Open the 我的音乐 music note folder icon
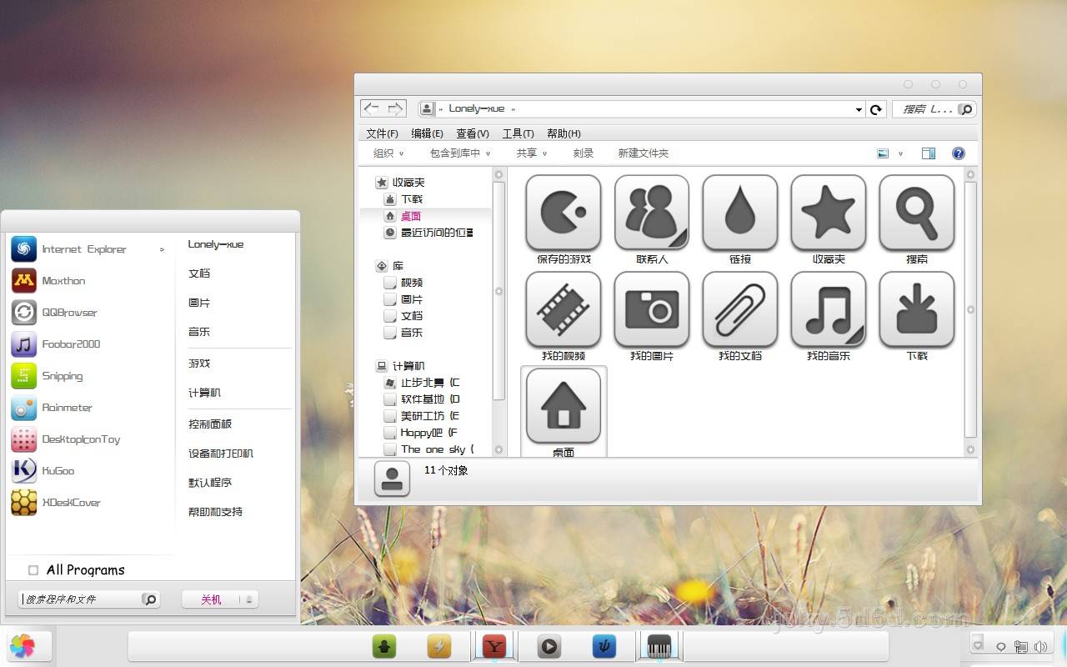 [829, 309]
